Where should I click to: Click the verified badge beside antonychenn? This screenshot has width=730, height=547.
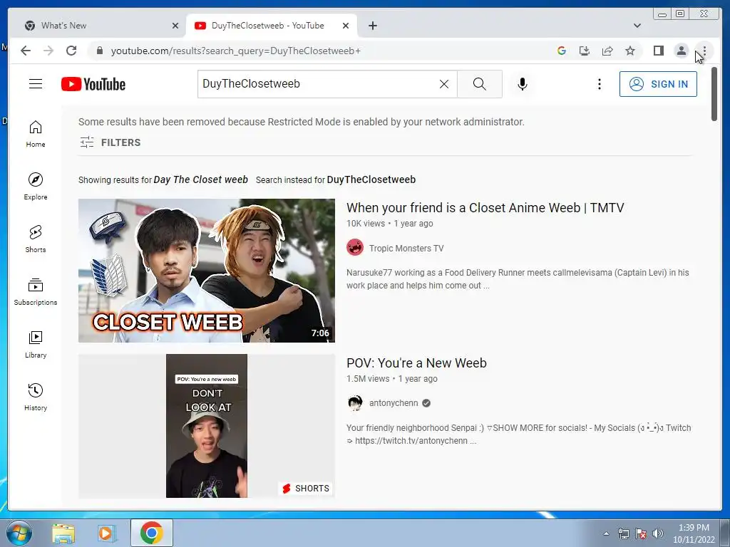(x=426, y=403)
